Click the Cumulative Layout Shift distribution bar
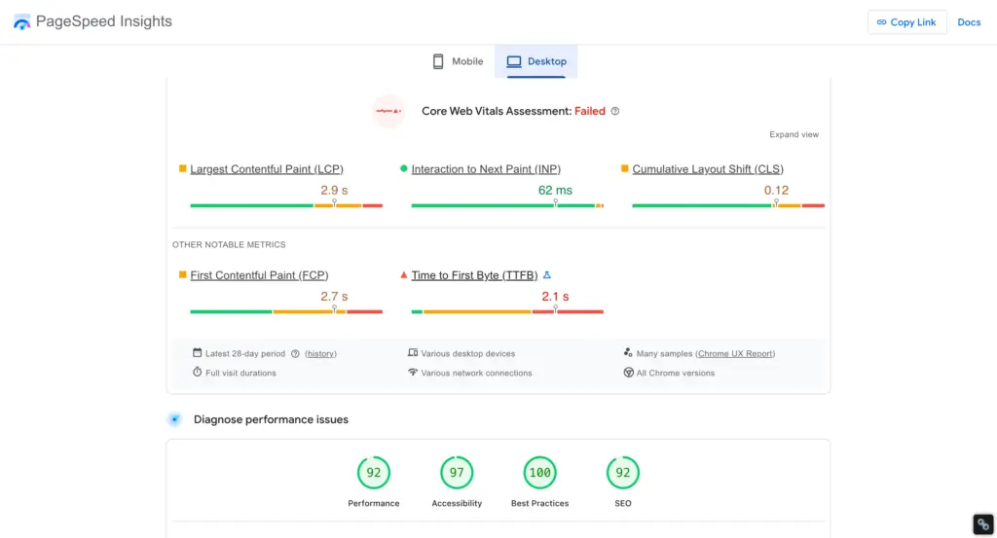Screen dimensions: 997x538 pyautogui.click(x=727, y=205)
